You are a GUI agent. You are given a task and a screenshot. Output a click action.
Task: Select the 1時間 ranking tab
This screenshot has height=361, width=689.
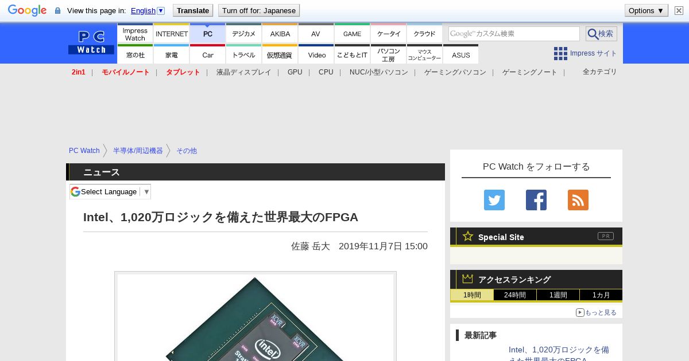click(x=472, y=295)
